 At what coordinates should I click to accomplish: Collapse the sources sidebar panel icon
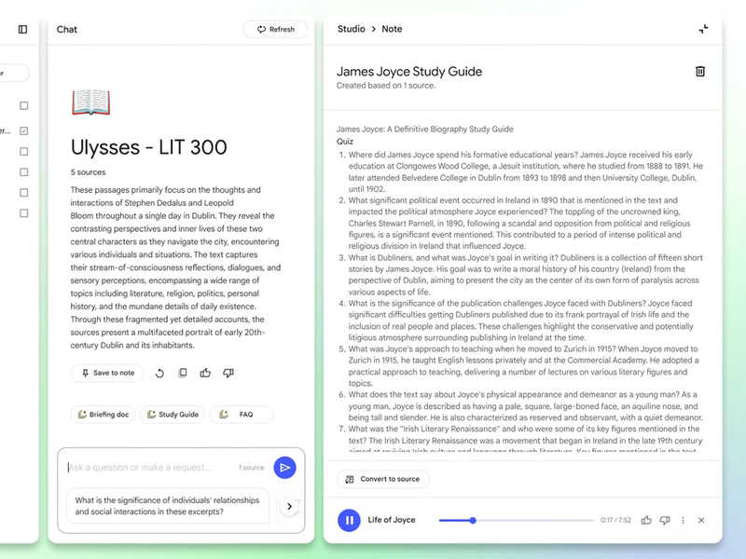point(22,30)
